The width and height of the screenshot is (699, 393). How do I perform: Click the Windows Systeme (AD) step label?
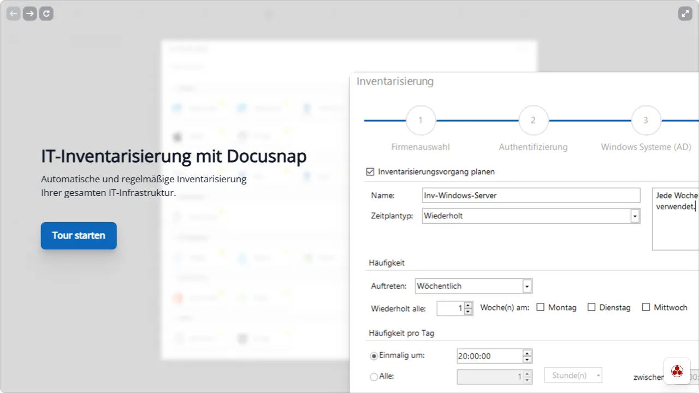pos(646,147)
